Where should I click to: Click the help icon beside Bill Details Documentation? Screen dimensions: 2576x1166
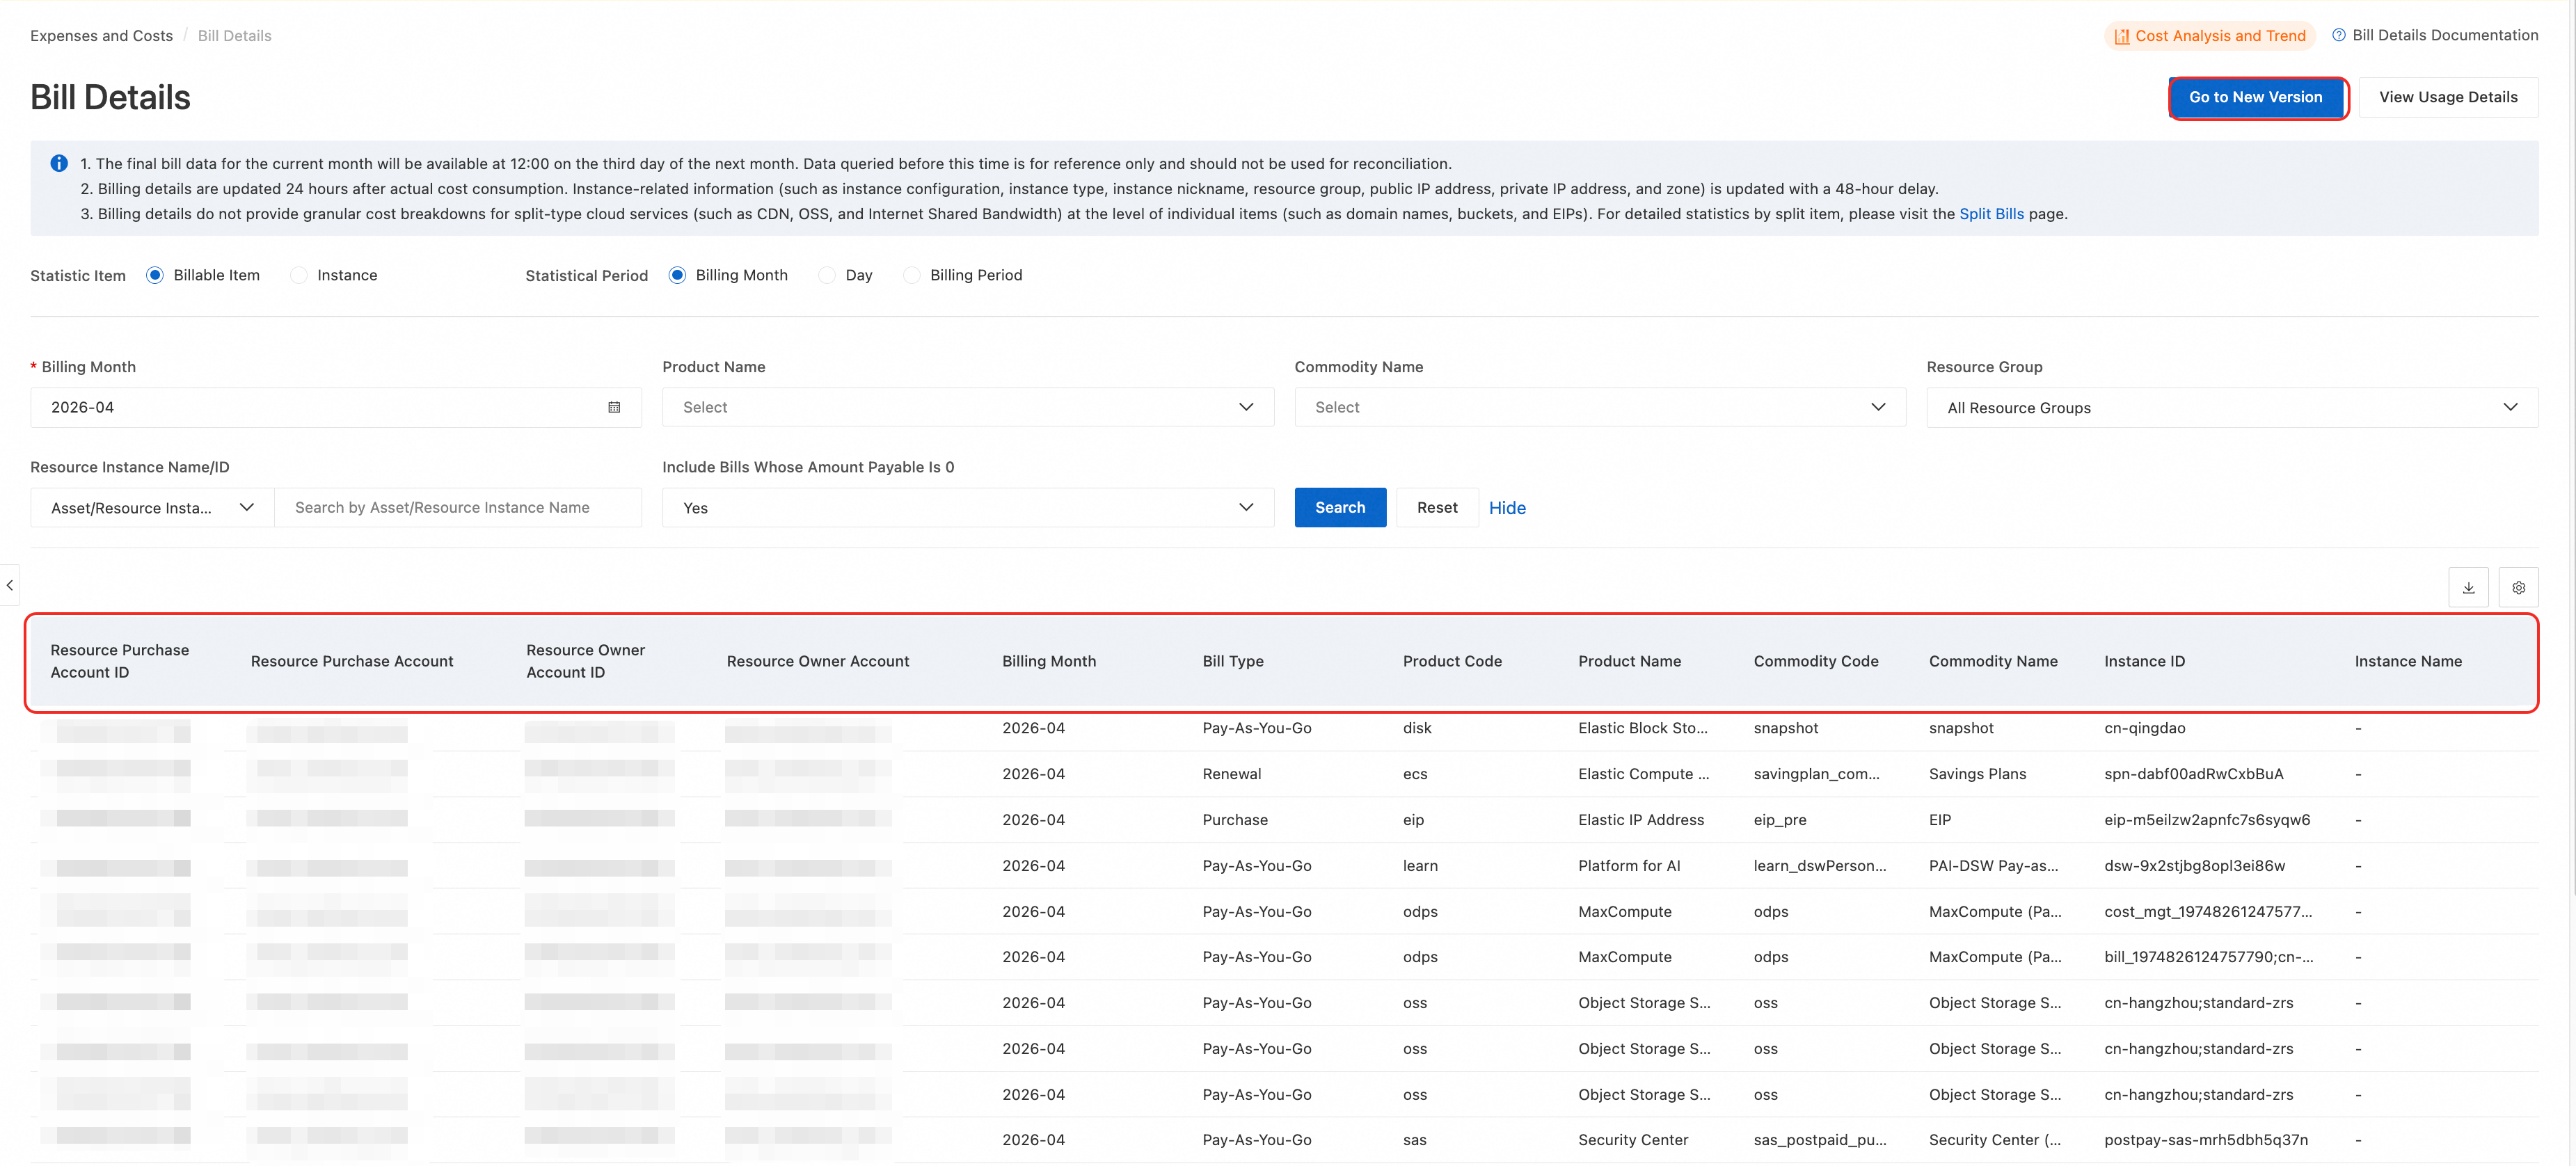pyautogui.click(x=2338, y=35)
